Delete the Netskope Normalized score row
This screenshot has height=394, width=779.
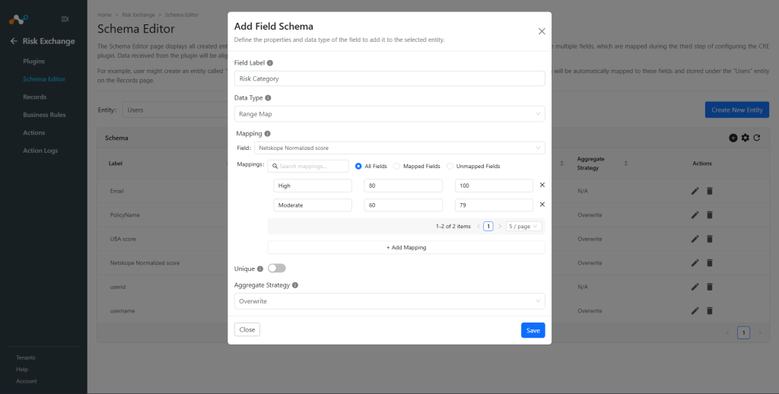[x=710, y=263]
